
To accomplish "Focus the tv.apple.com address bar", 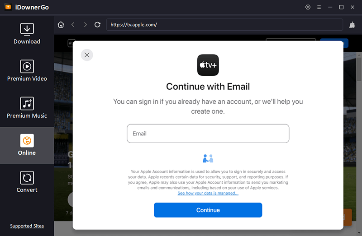I will tap(224, 25).
